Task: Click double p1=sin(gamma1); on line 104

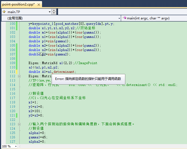Action: tap(49, 41)
